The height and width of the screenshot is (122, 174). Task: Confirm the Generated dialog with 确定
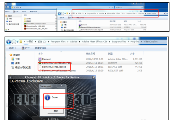point(56,111)
